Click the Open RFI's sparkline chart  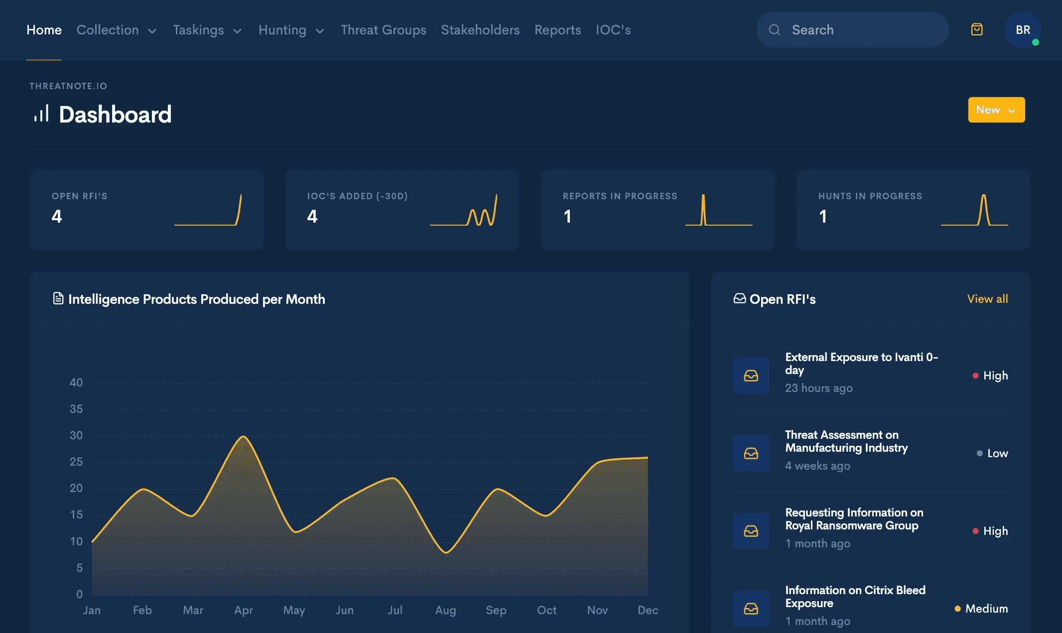[x=208, y=210]
